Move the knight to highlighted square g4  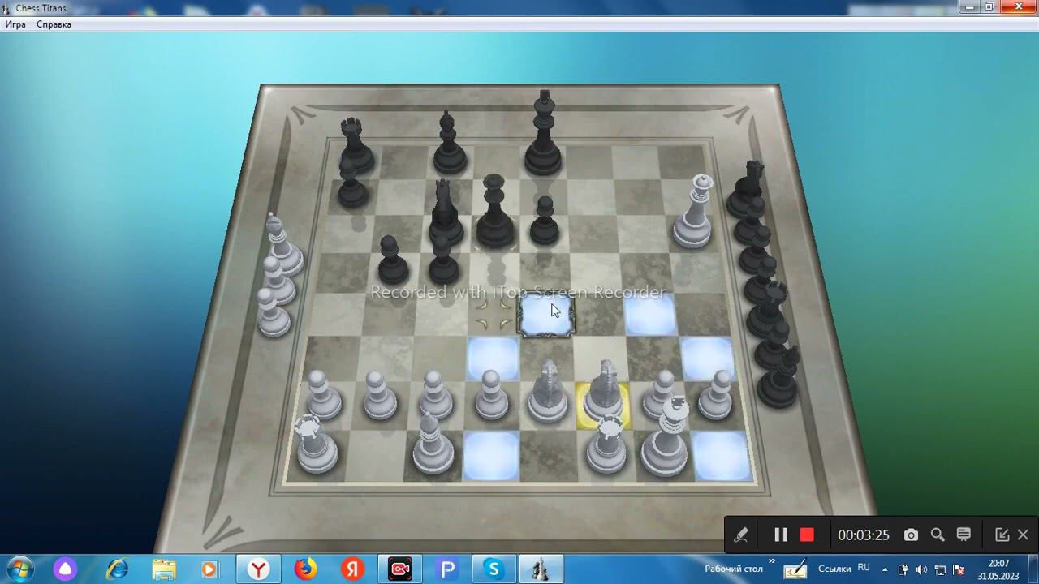coord(650,315)
